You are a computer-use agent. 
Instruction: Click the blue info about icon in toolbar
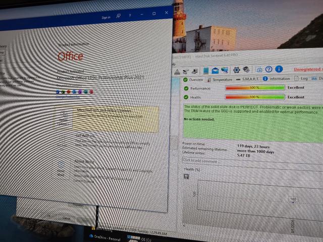(279, 69)
